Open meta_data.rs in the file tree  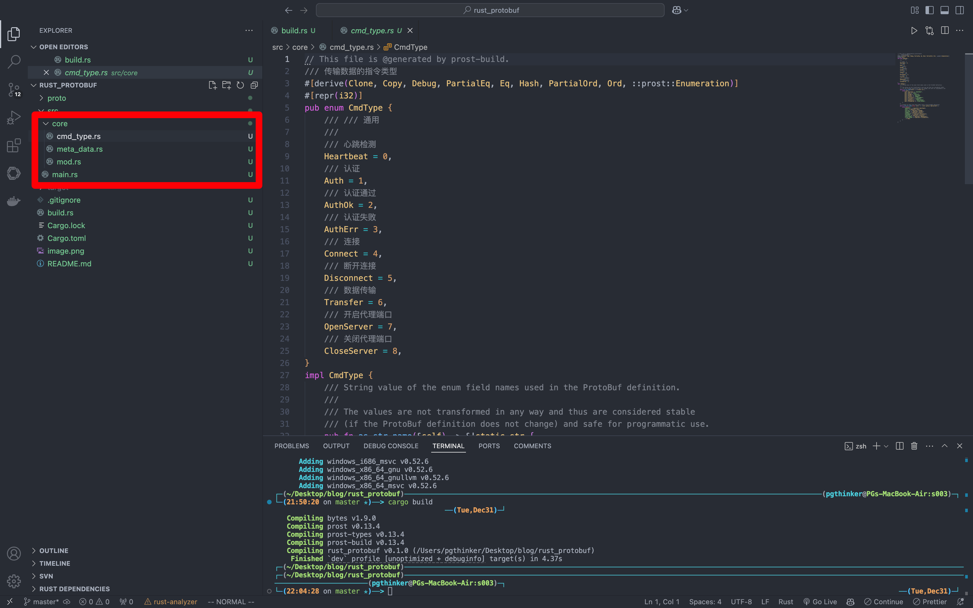click(80, 149)
